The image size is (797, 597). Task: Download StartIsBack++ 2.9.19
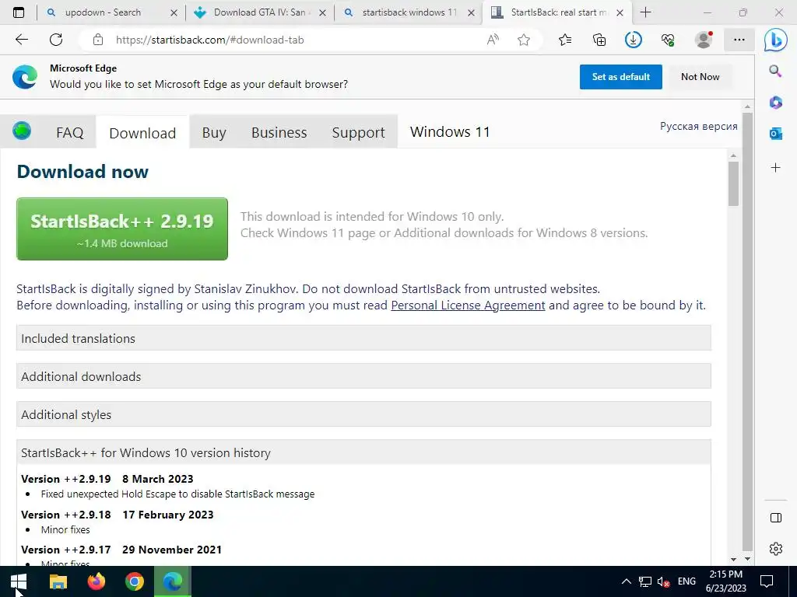pos(122,229)
